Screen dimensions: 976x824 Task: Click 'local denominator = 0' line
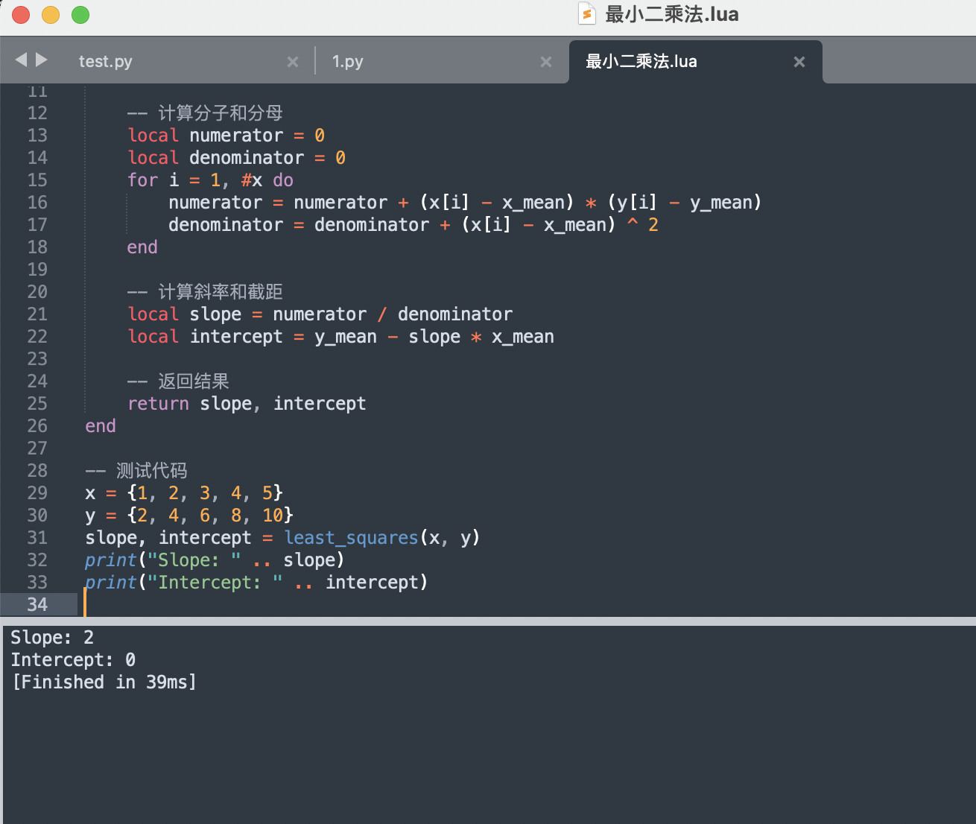click(237, 158)
